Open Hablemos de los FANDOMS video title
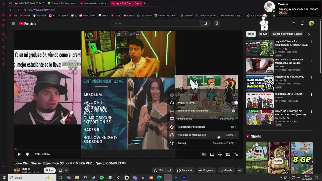322x181 pixels. (x=290, y=77)
